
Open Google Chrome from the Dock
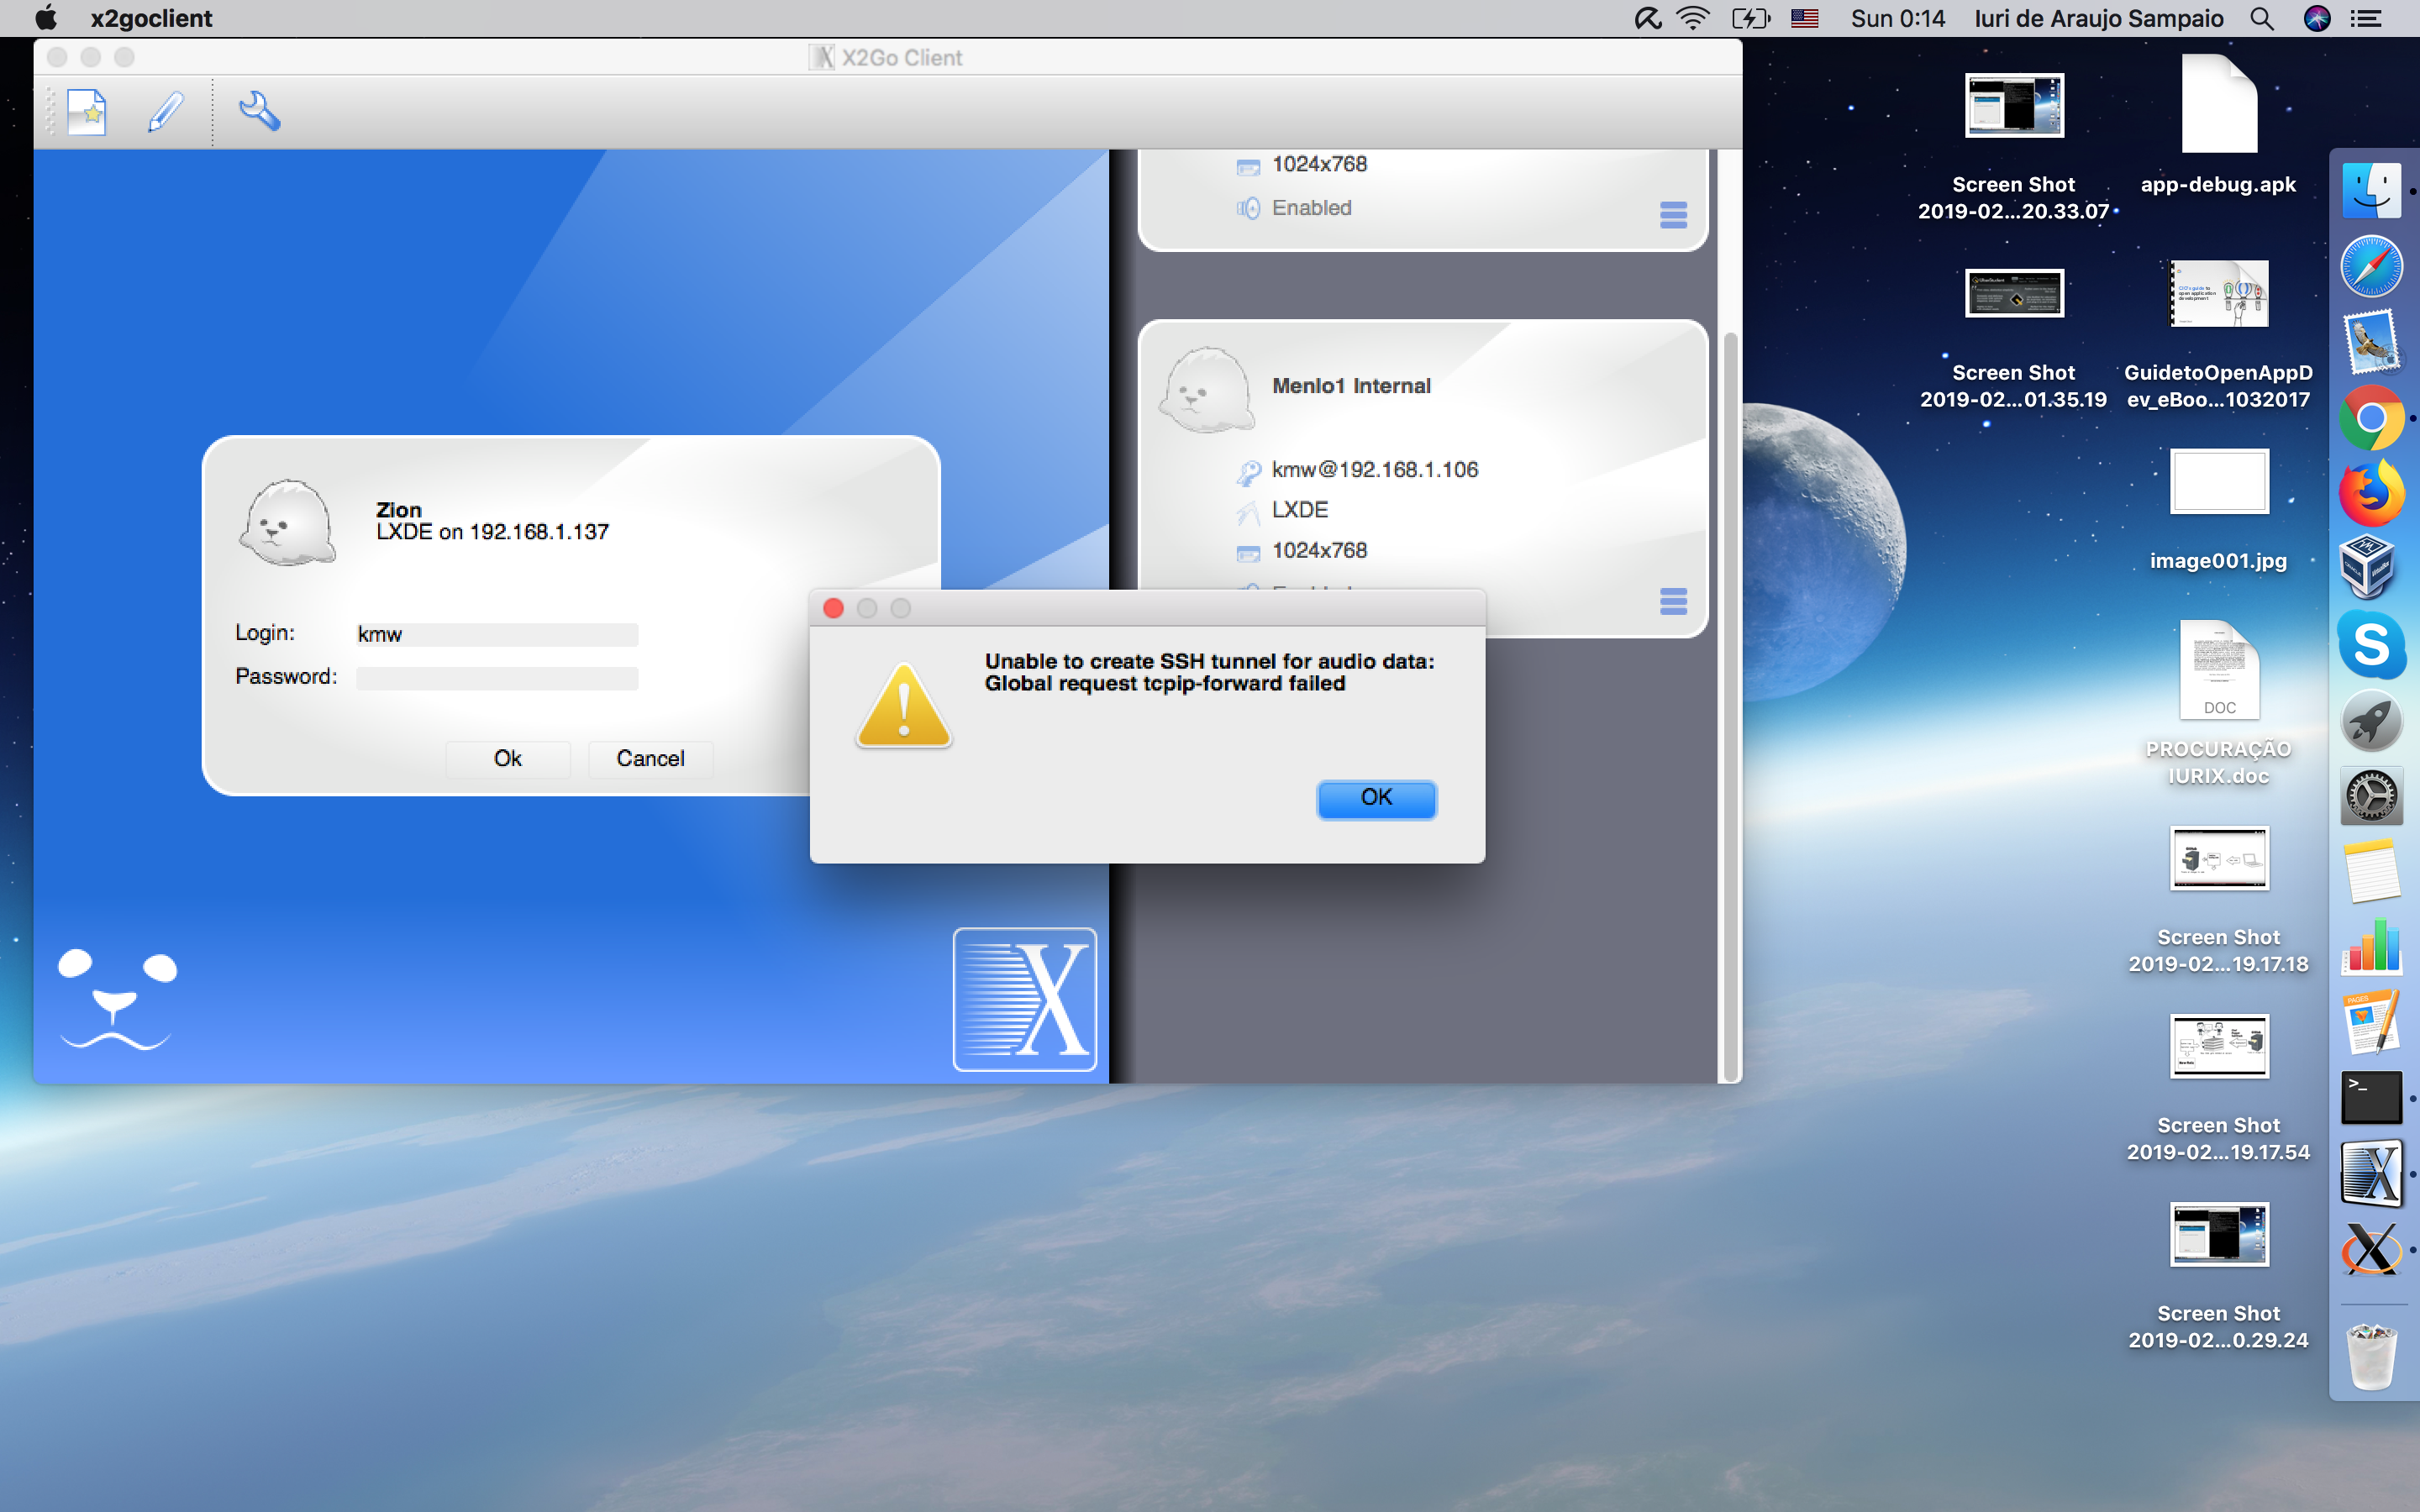pos(2371,418)
